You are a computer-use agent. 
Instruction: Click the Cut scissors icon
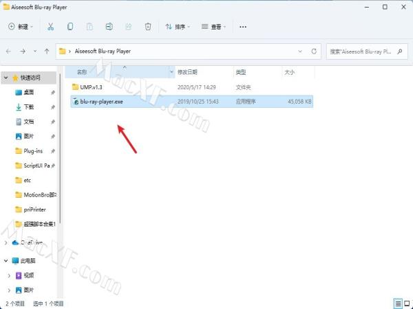click(x=50, y=27)
